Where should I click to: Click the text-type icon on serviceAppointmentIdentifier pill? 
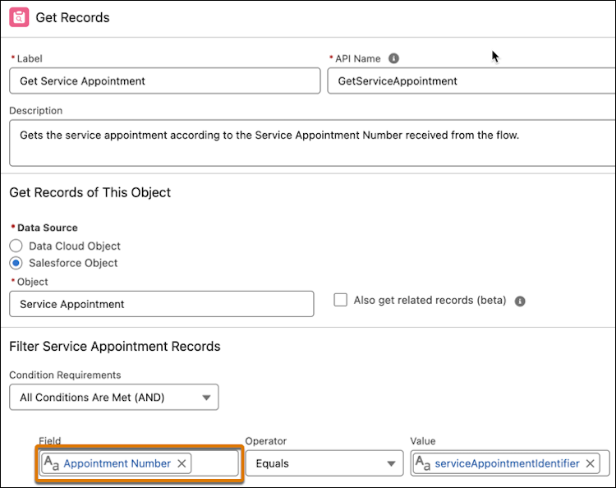click(423, 463)
